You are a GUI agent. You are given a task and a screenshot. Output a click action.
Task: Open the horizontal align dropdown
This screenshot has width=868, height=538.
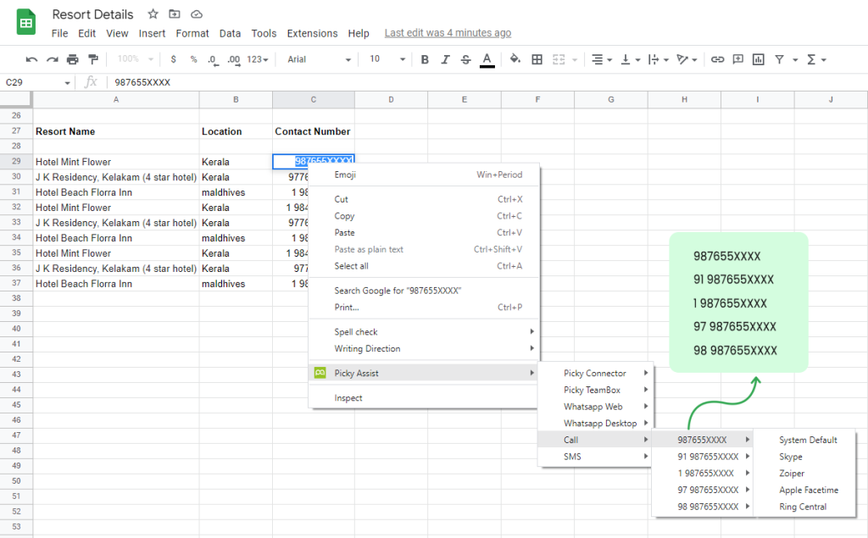coord(601,59)
